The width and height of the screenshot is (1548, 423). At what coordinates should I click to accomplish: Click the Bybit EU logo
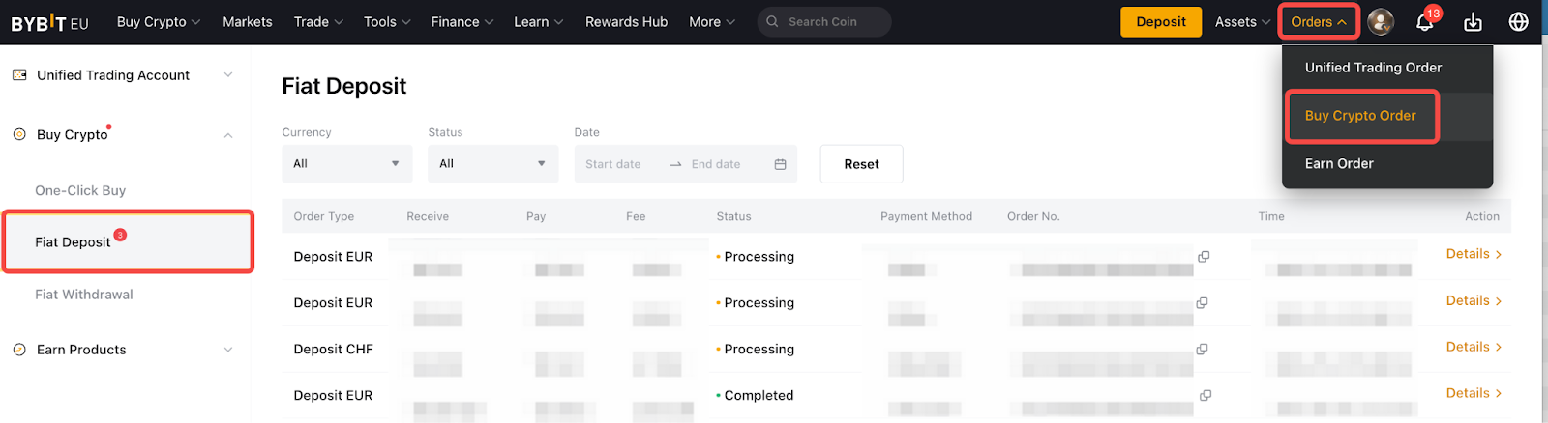(x=49, y=22)
